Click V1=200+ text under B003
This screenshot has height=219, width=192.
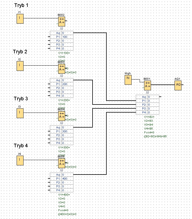click(64, 100)
